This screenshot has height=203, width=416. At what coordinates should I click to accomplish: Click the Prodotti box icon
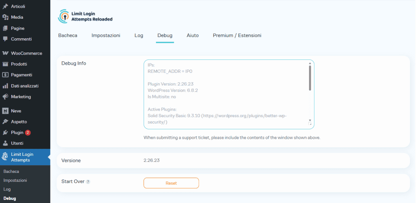click(5, 64)
